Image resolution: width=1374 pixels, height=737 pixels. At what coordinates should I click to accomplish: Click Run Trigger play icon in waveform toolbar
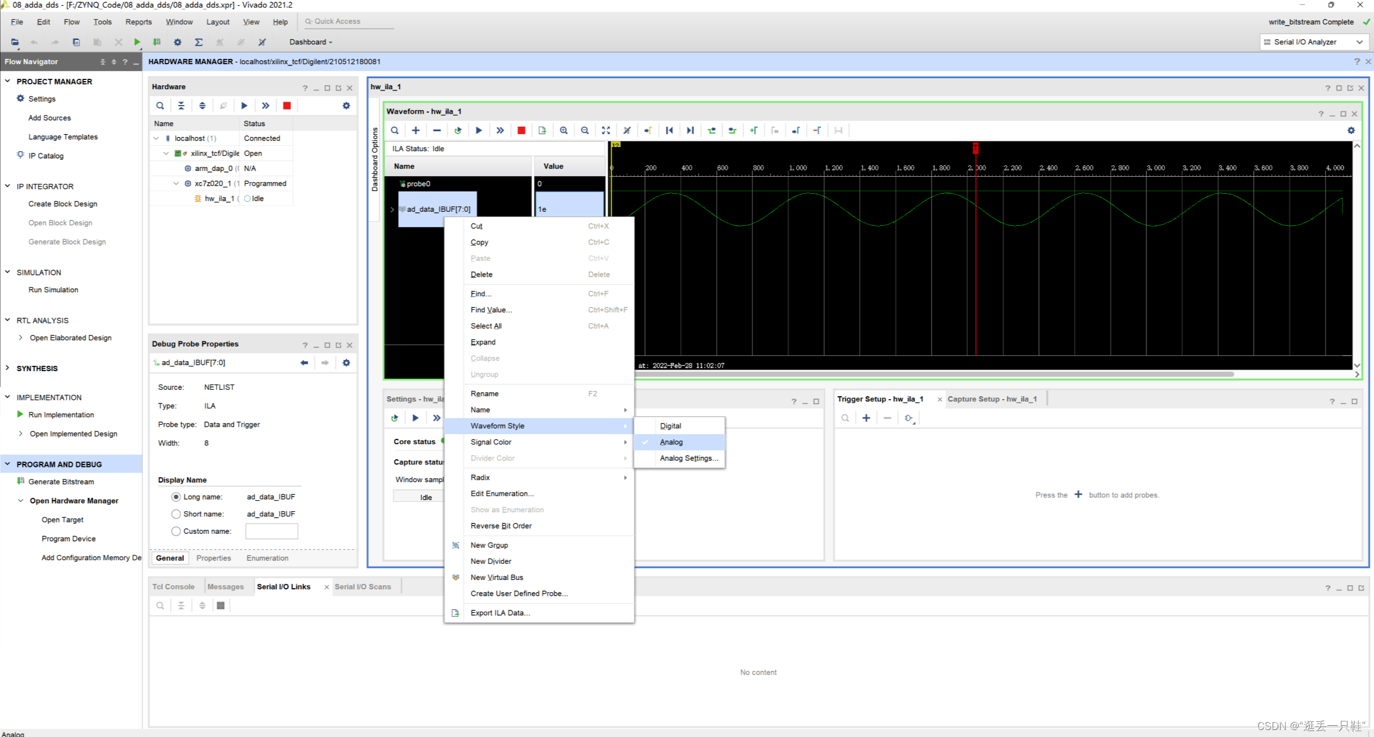[479, 131]
